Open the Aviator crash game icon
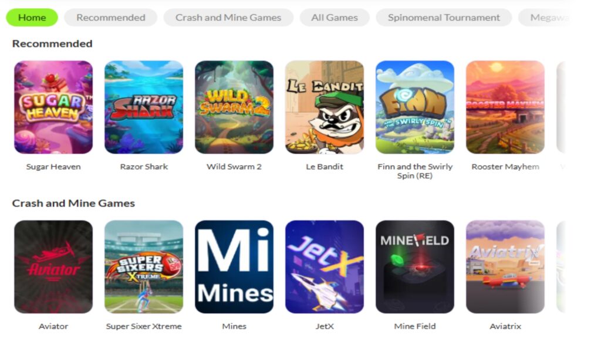The height and width of the screenshot is (338, 601). 53,267
